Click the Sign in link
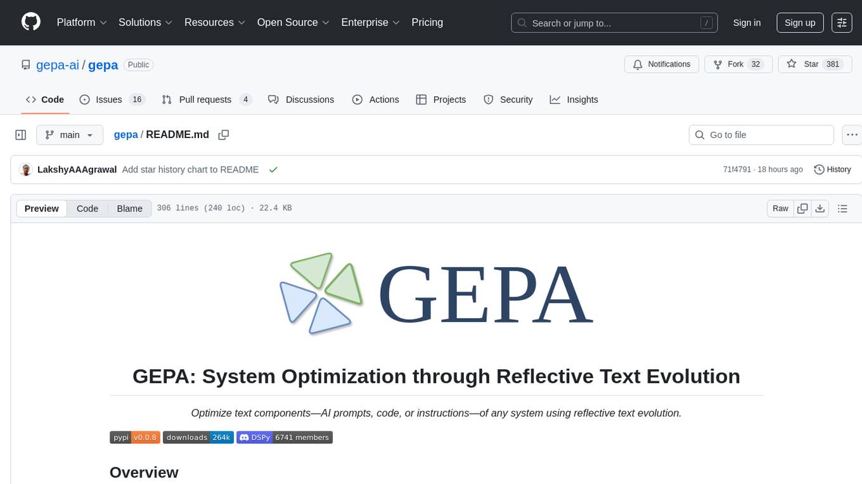 point(747,23)
